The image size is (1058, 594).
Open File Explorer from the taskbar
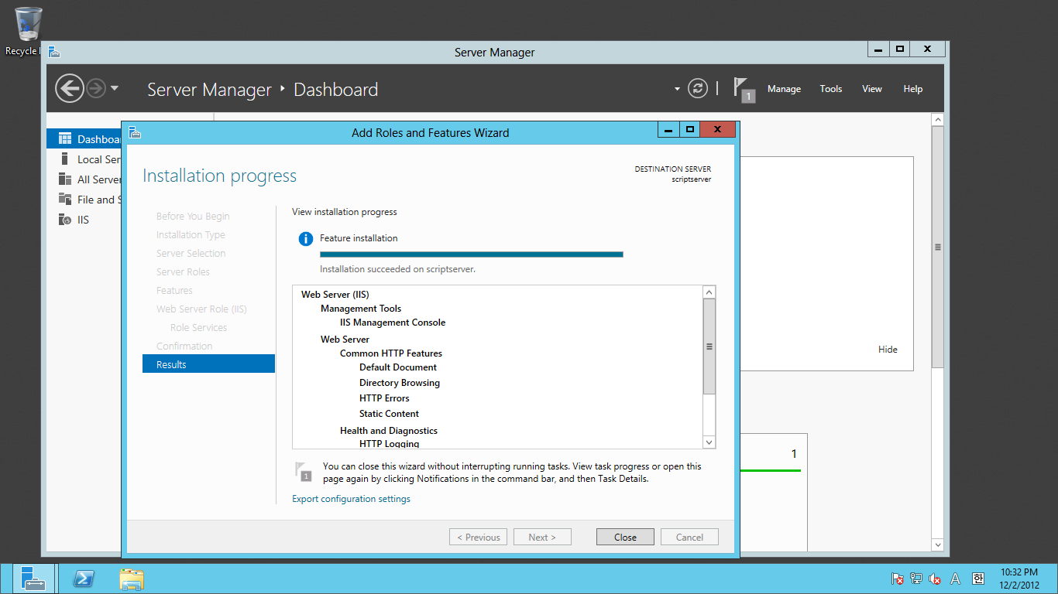tap(132, 579)
